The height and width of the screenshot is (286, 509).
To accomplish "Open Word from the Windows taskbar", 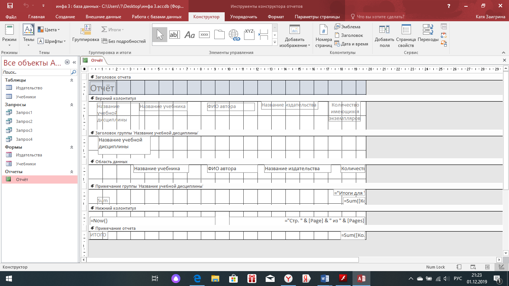I will [325, 278].
